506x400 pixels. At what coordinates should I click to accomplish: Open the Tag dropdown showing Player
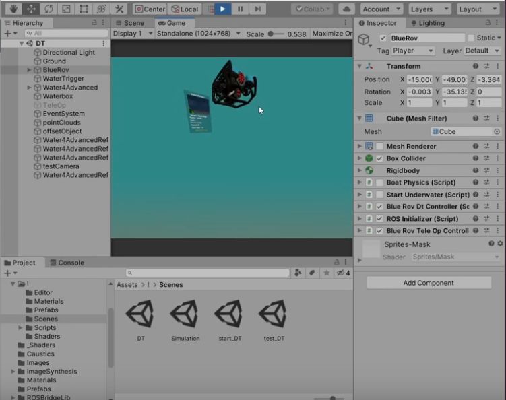tap(413, 51)
